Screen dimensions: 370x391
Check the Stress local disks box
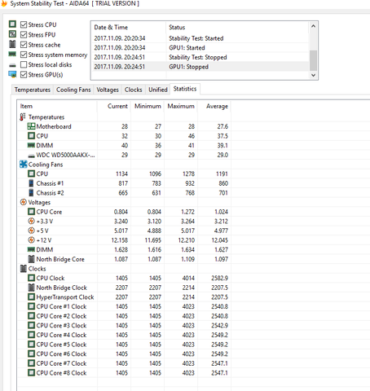click(x=24, y=64)
